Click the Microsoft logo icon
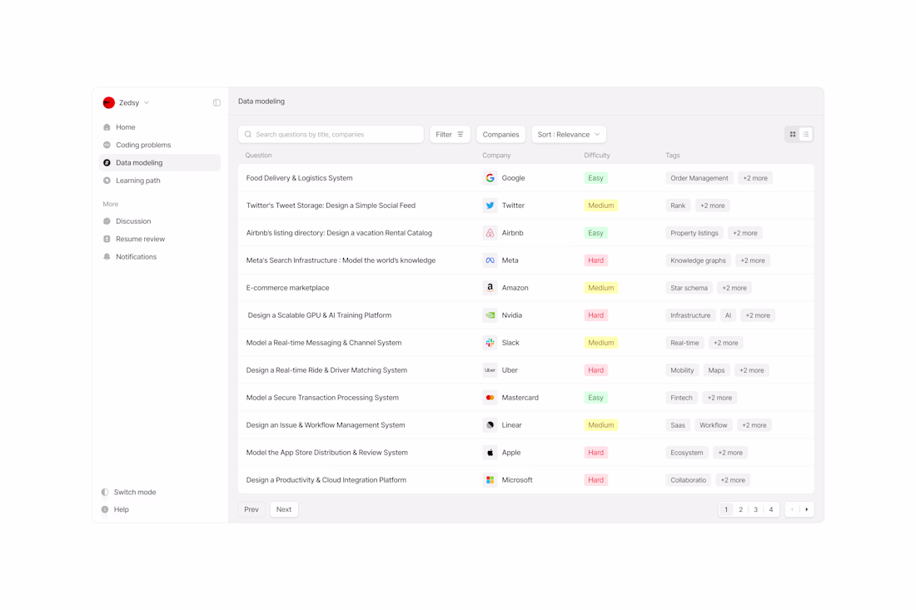 (490, 480)
